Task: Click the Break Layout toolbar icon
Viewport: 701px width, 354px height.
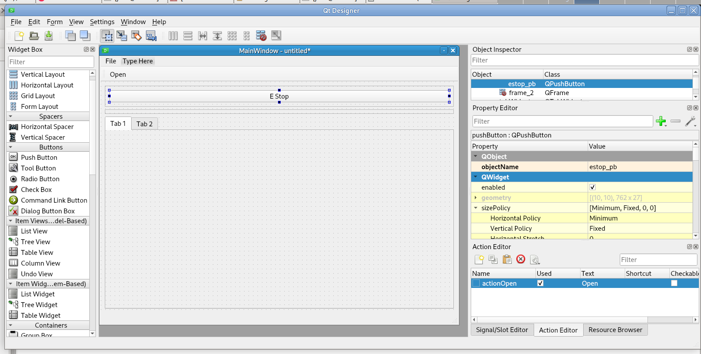Action: click(261, 36)
